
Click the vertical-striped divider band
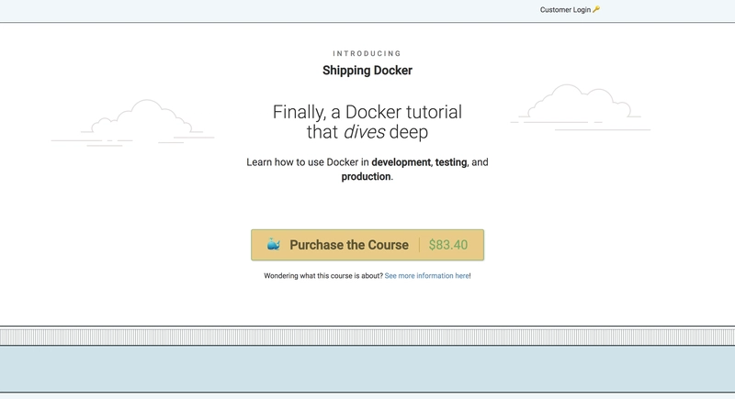tap(367, 336)
